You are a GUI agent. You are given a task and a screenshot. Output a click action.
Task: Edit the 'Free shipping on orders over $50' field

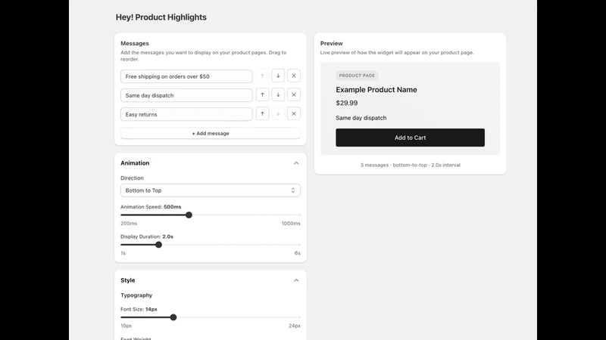(x=186, y=76)
